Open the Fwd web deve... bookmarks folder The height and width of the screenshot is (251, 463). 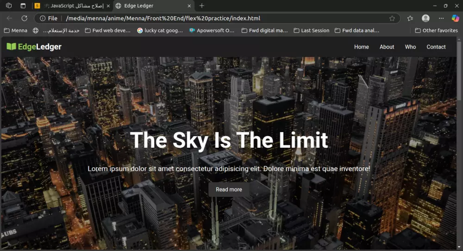108,31
